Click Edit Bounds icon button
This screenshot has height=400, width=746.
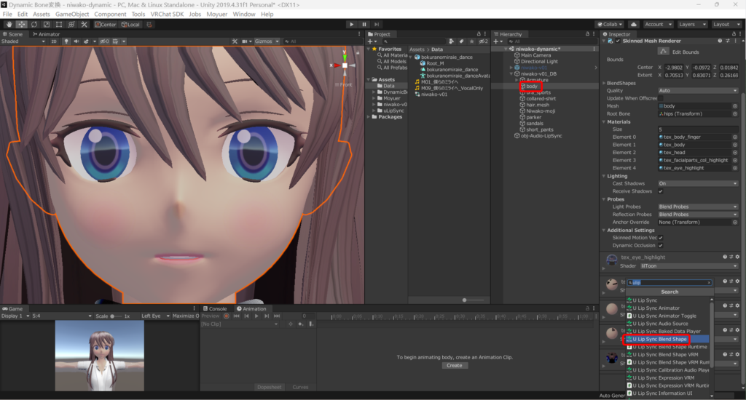[x=663, y=51]
